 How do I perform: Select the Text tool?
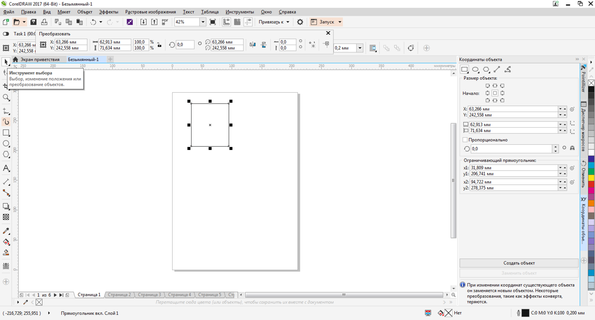6,169
